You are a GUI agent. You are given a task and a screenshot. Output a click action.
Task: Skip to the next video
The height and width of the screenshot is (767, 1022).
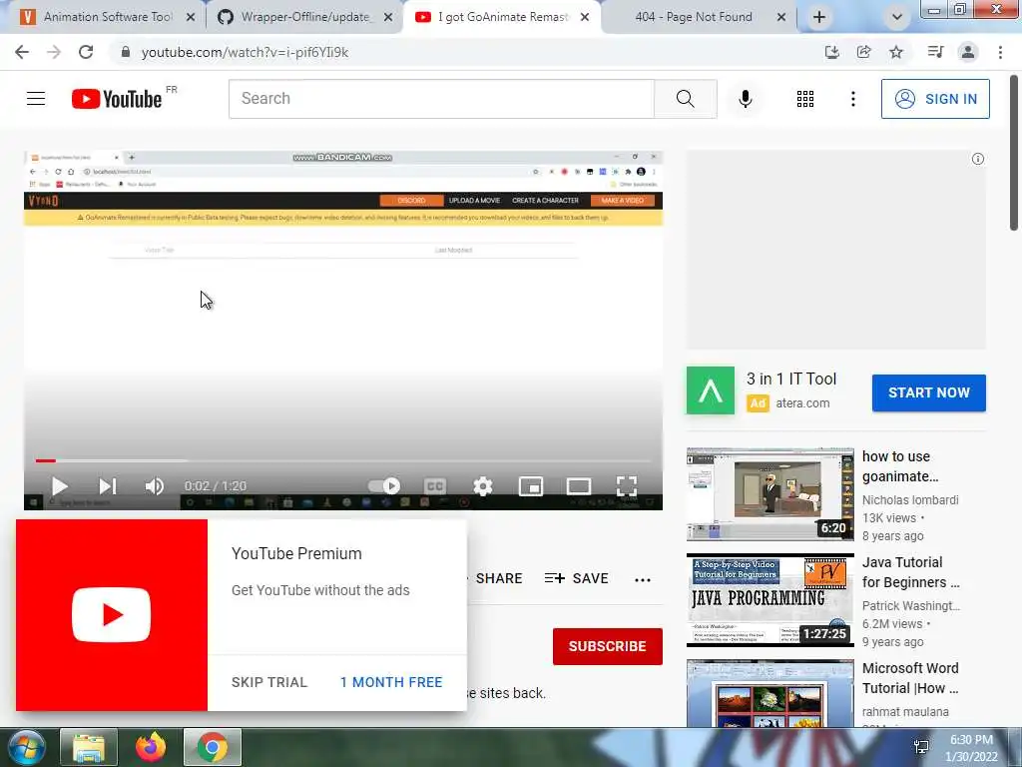[108, 486]
